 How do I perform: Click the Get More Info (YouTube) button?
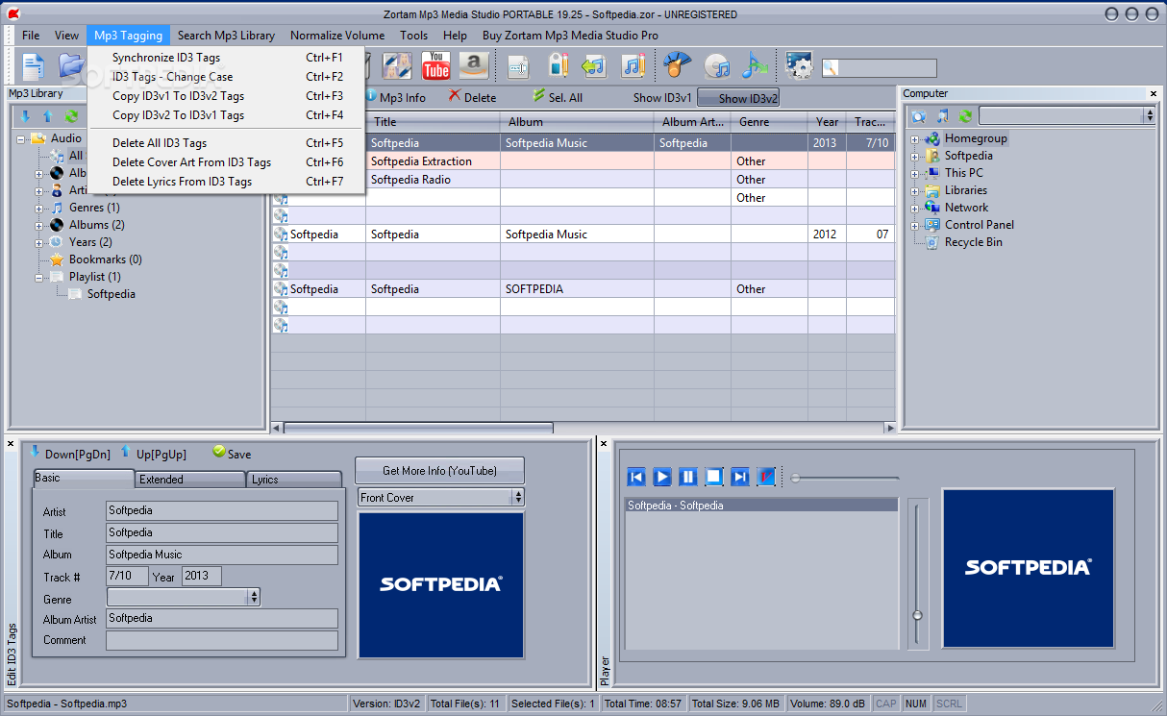coord(439,470)
